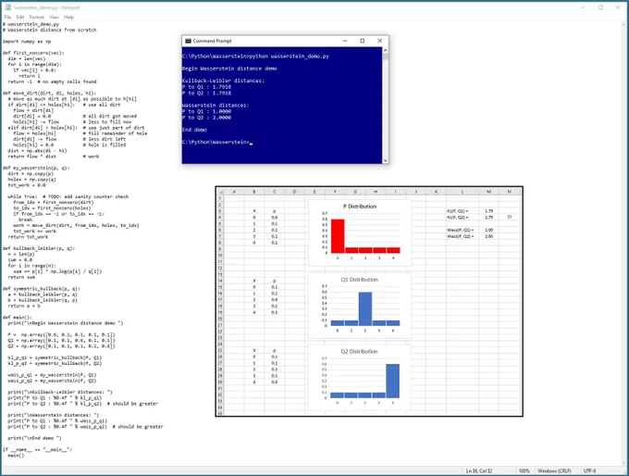Screen dimensions: 629x476
Task: Click the 'def main():' line
Action: (x=18, y=318)
